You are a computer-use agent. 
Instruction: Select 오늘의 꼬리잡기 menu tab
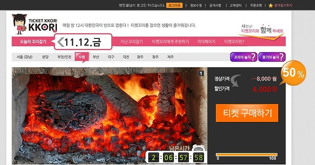point(33,41)
